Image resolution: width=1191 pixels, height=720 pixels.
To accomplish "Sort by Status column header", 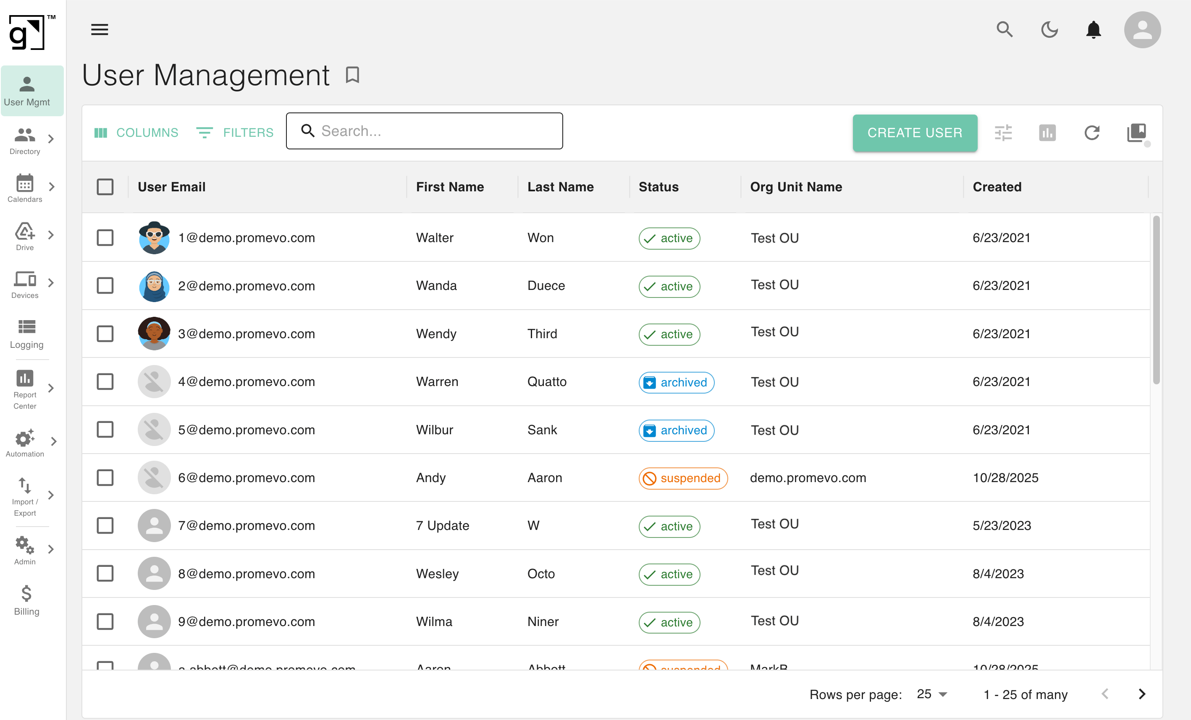I will [658, 187].
